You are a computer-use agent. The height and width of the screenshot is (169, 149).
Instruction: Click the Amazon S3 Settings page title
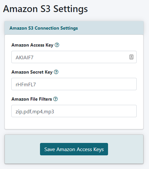click(x=46, y=9)
